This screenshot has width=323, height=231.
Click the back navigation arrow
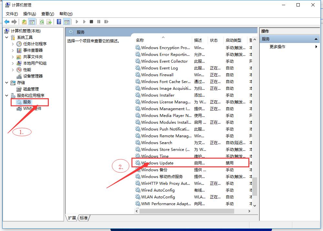pos(7,22)
